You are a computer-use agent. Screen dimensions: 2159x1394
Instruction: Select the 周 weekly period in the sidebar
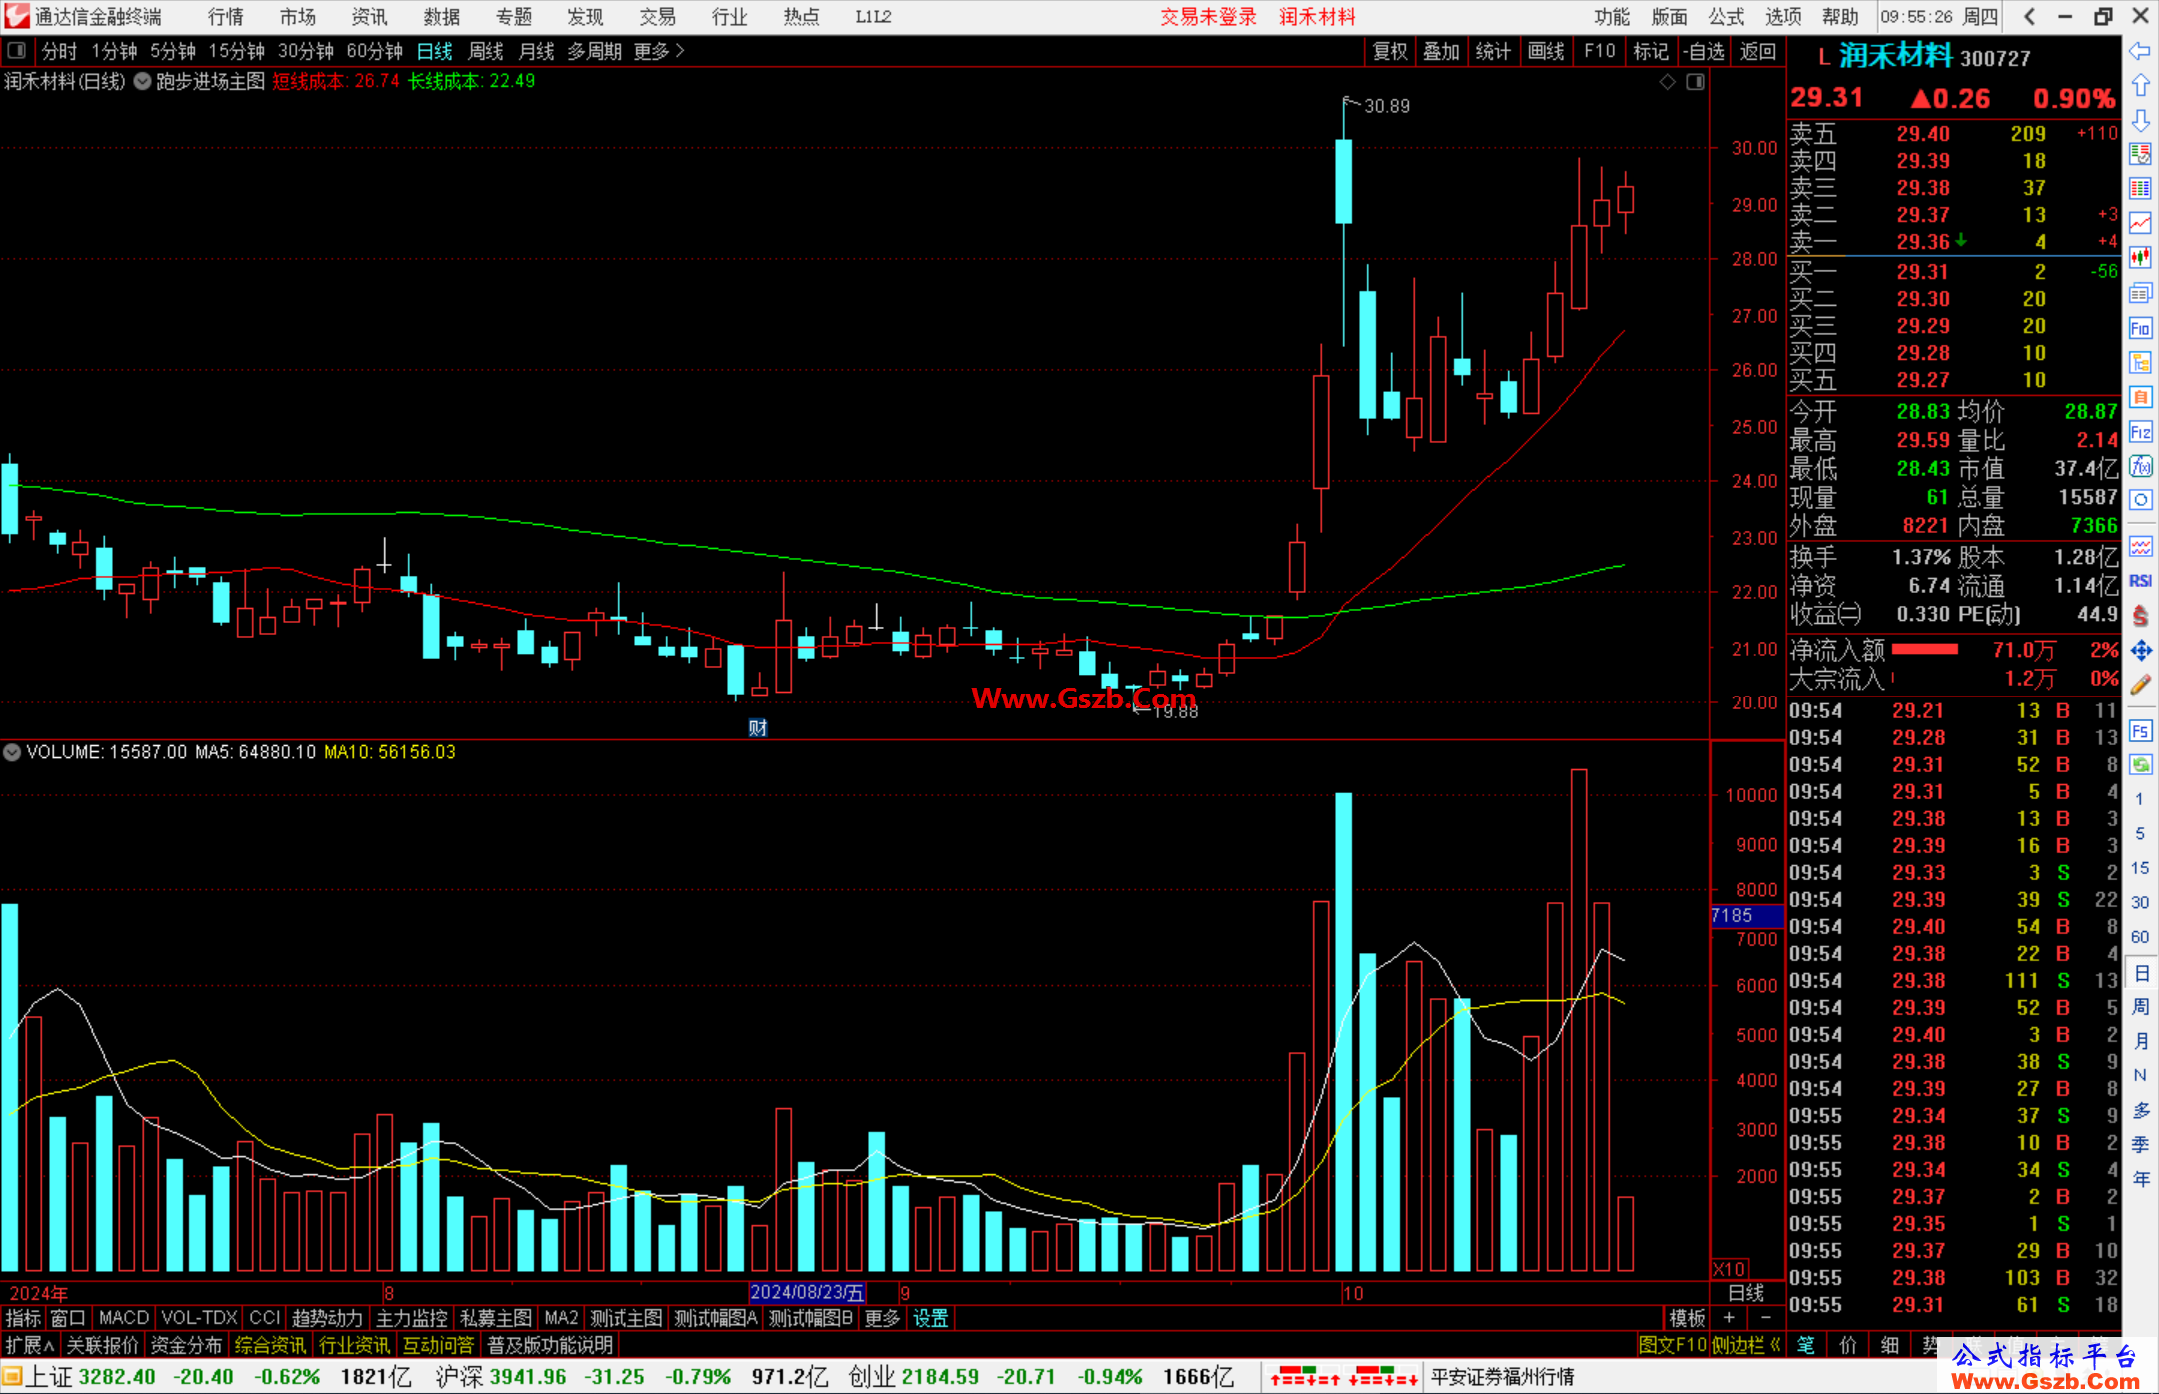pyautogui.click(x=2140, y=1006)
